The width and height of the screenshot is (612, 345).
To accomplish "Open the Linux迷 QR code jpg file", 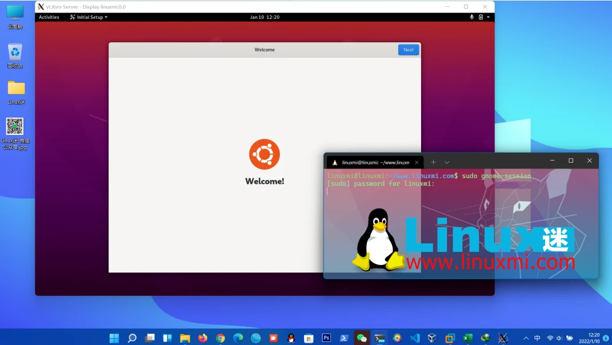I will click(x=15, y=134).
